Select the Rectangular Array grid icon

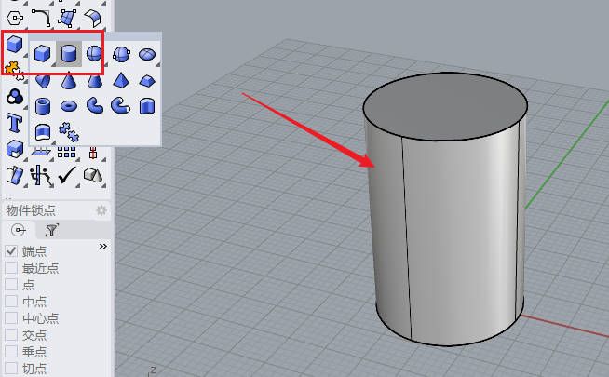[67, 152]
